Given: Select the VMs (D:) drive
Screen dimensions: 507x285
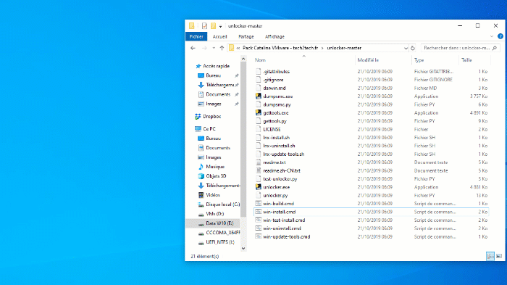Looking at the screenshot, I should 214,214.
